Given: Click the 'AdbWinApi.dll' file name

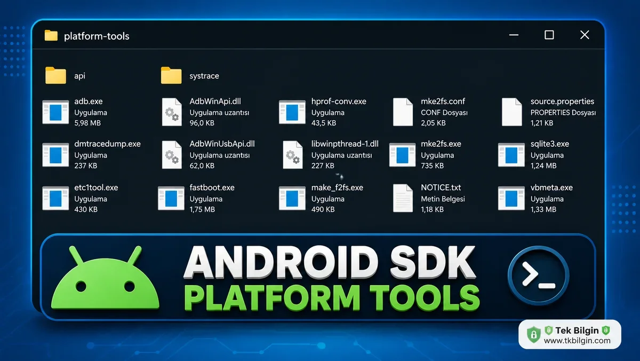Looking at the screenshot, I should click(215, 101).
